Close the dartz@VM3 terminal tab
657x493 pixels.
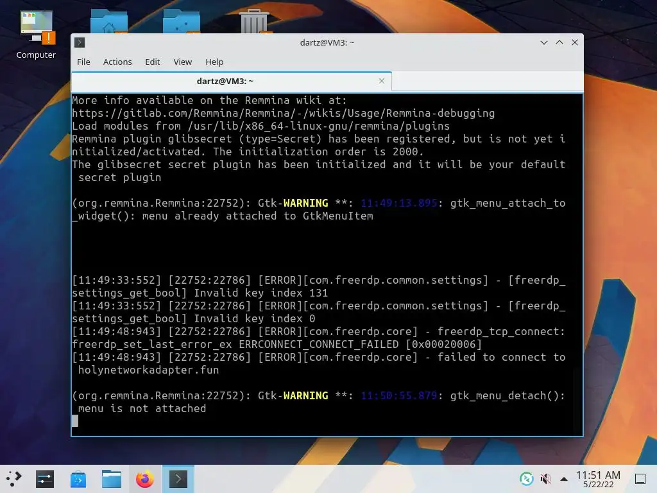(381, 81)
